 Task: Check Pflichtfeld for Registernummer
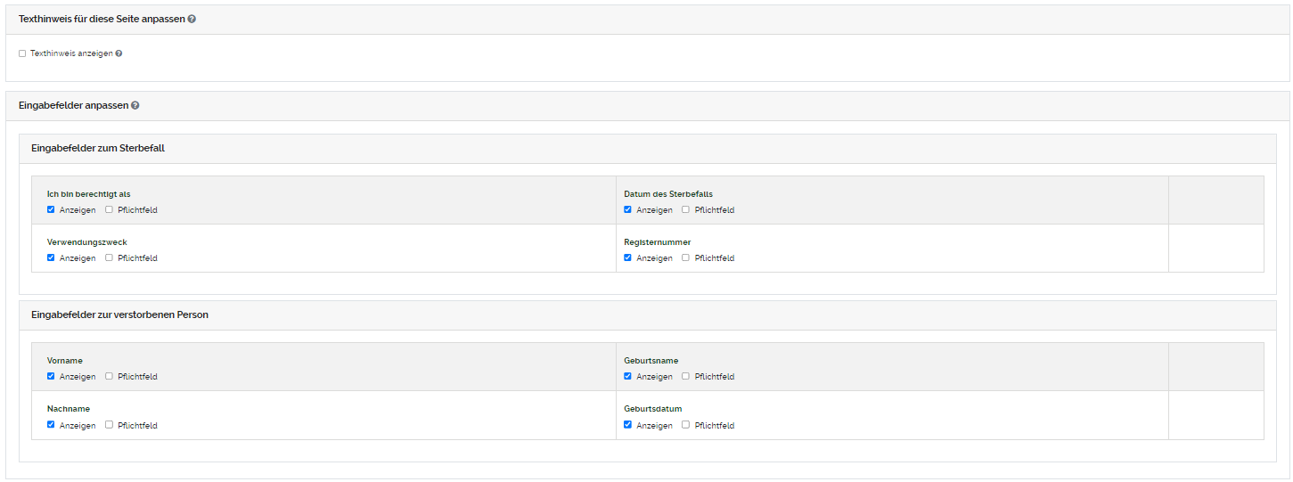[x=685, y=257]
